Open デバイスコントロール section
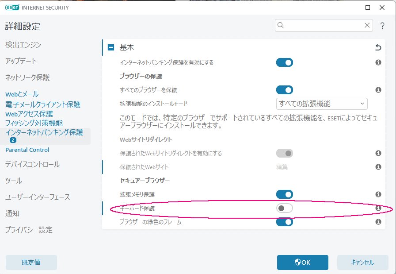Viewport: 396px width, 274px height. tap(32, 165)
